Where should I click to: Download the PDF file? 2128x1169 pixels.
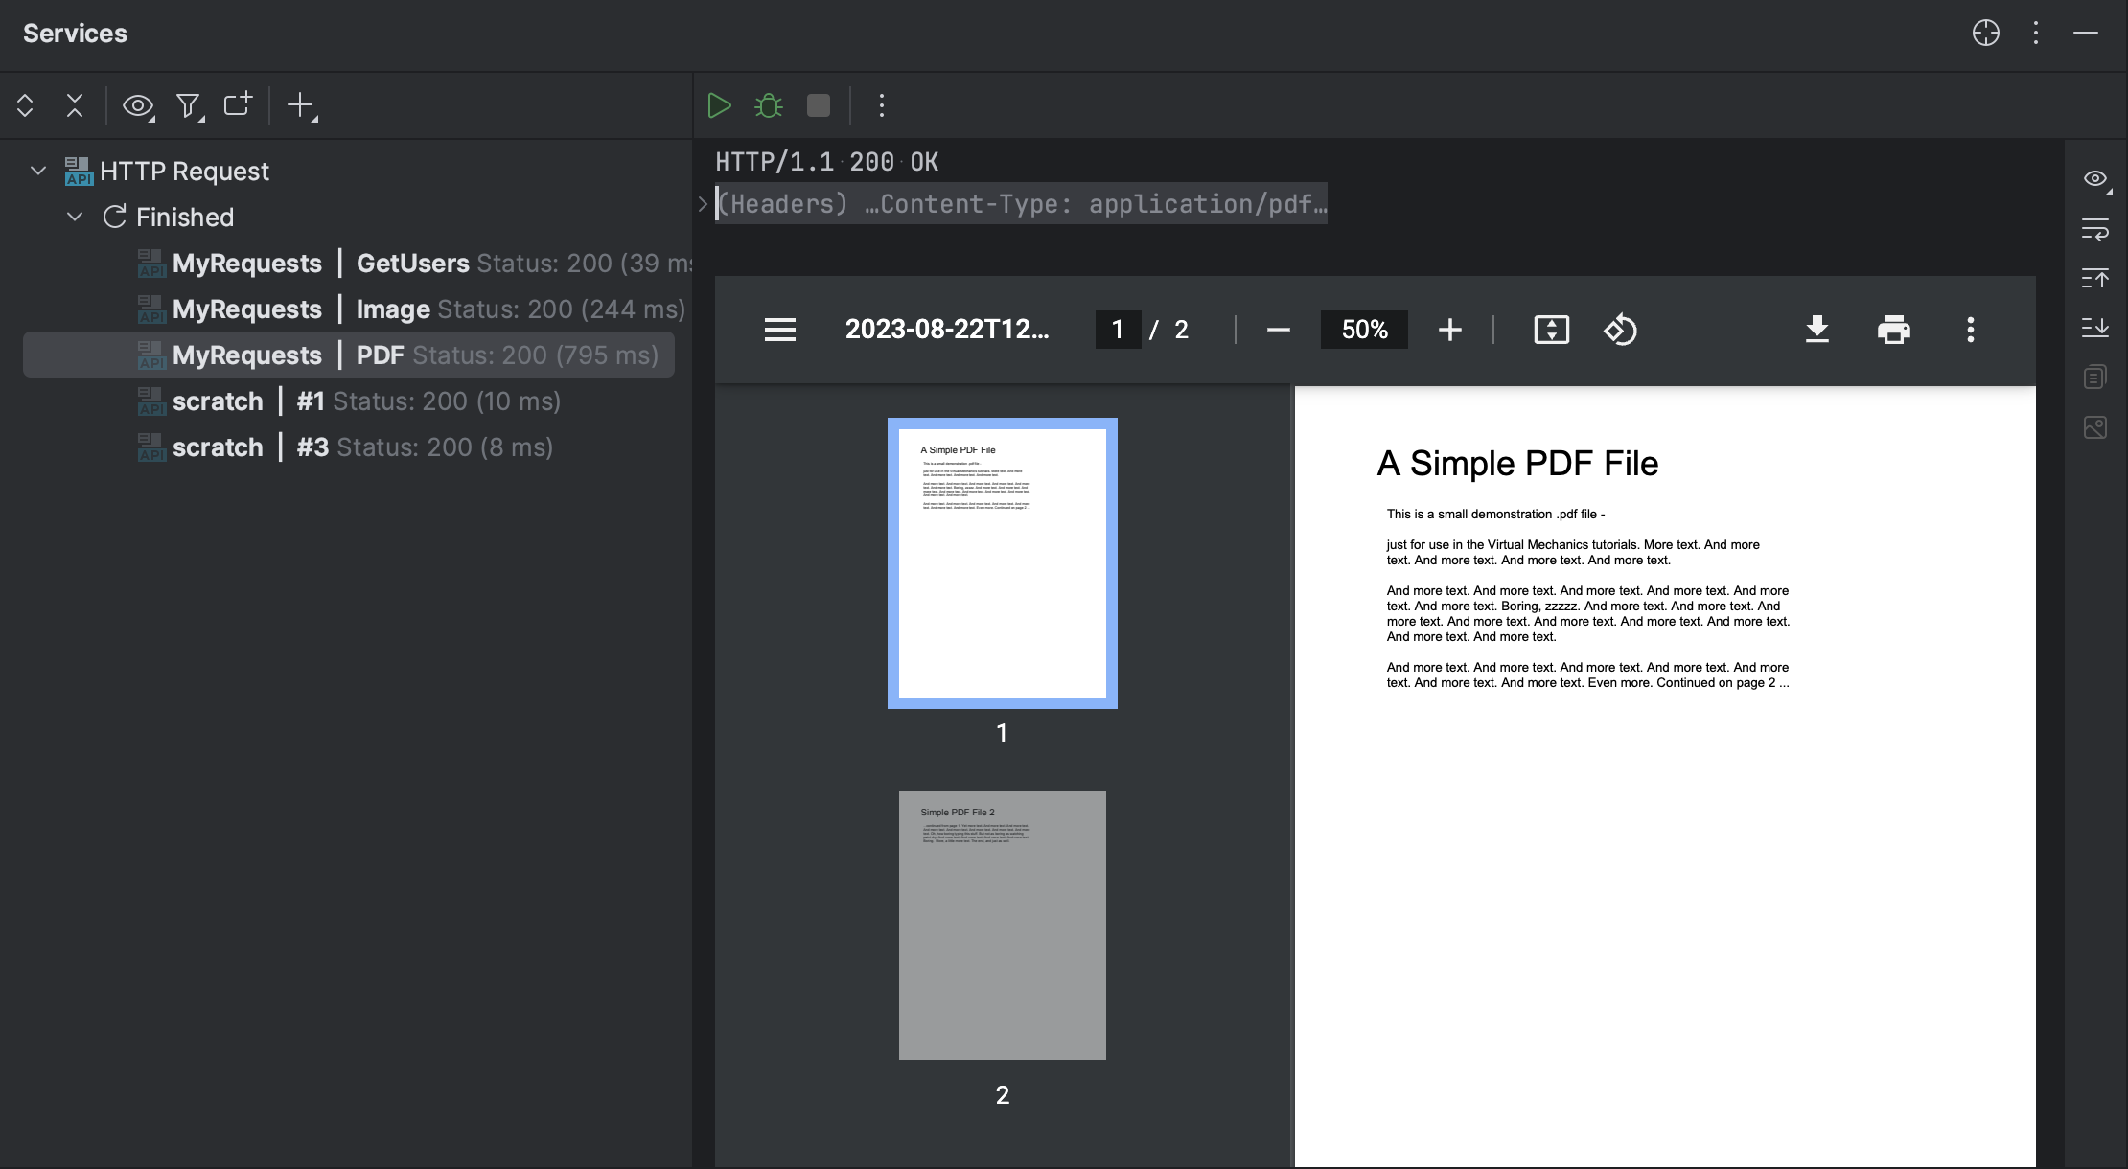pyautogui.click(x=1817, y=330)
